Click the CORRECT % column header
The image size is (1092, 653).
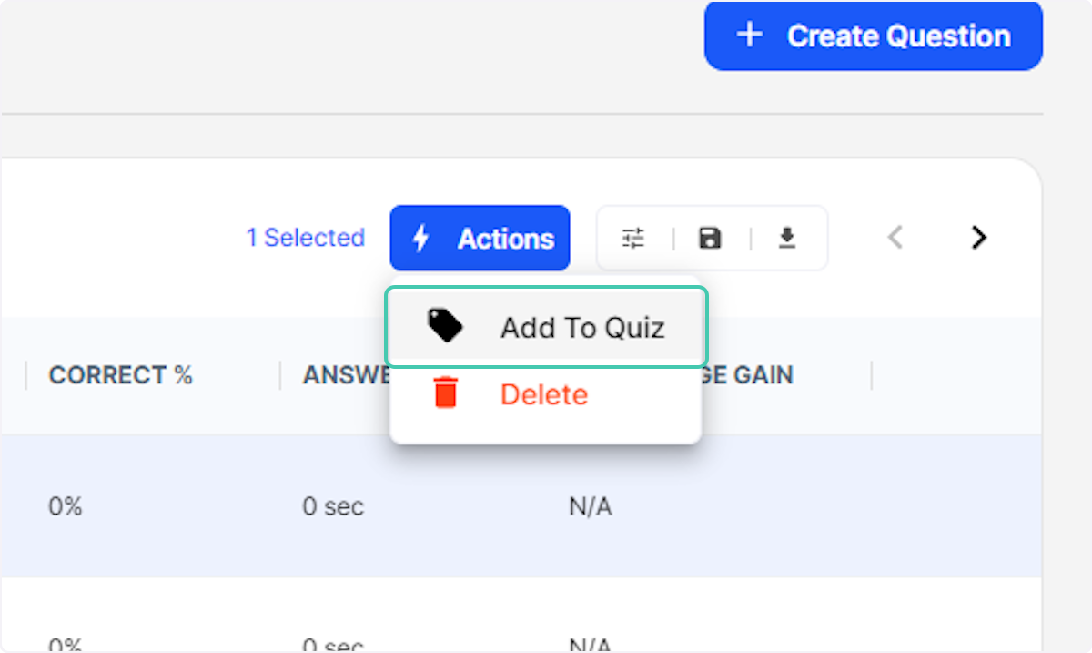pos(120,374)
